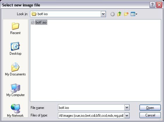Open the Recent places shortcut
The height and width of the screenshot is (122, 164).
[x=15, y=29]
